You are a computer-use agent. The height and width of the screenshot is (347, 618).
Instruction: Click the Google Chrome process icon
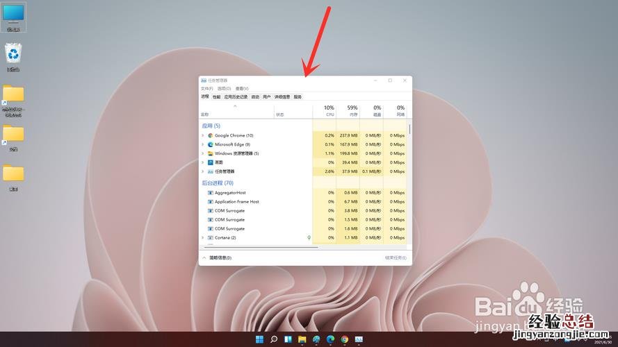point(210,135)
